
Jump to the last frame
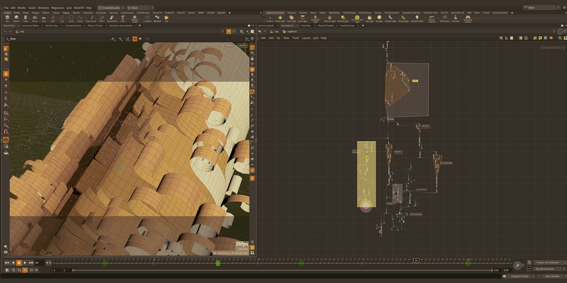tap(31, 263)
